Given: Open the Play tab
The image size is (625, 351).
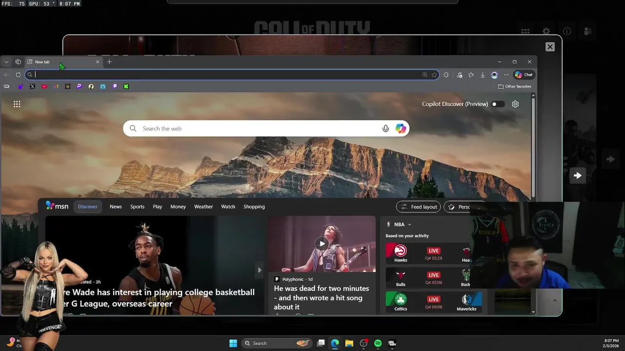Looking at the screenshot, I should (x=157, y=207).
